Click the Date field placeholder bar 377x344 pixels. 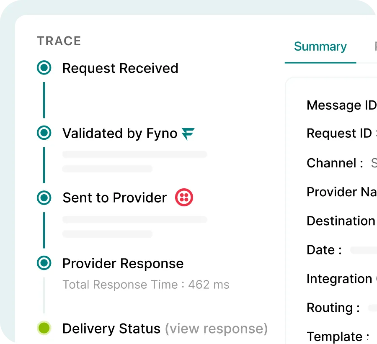pos(364,250)
